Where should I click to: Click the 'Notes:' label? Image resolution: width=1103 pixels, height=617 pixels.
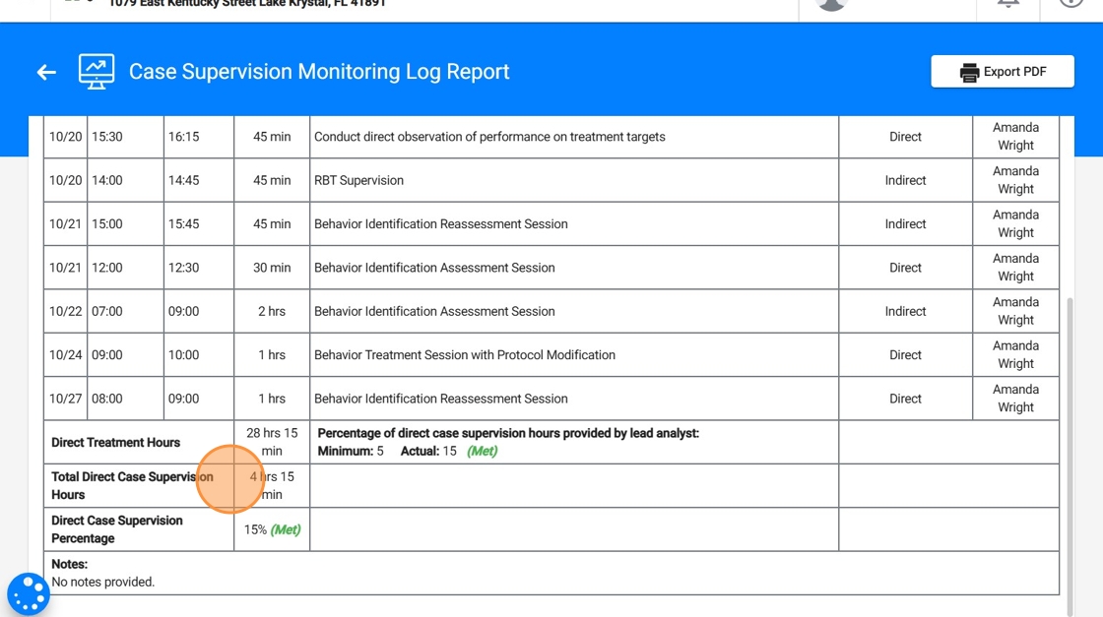click(69, 564)
